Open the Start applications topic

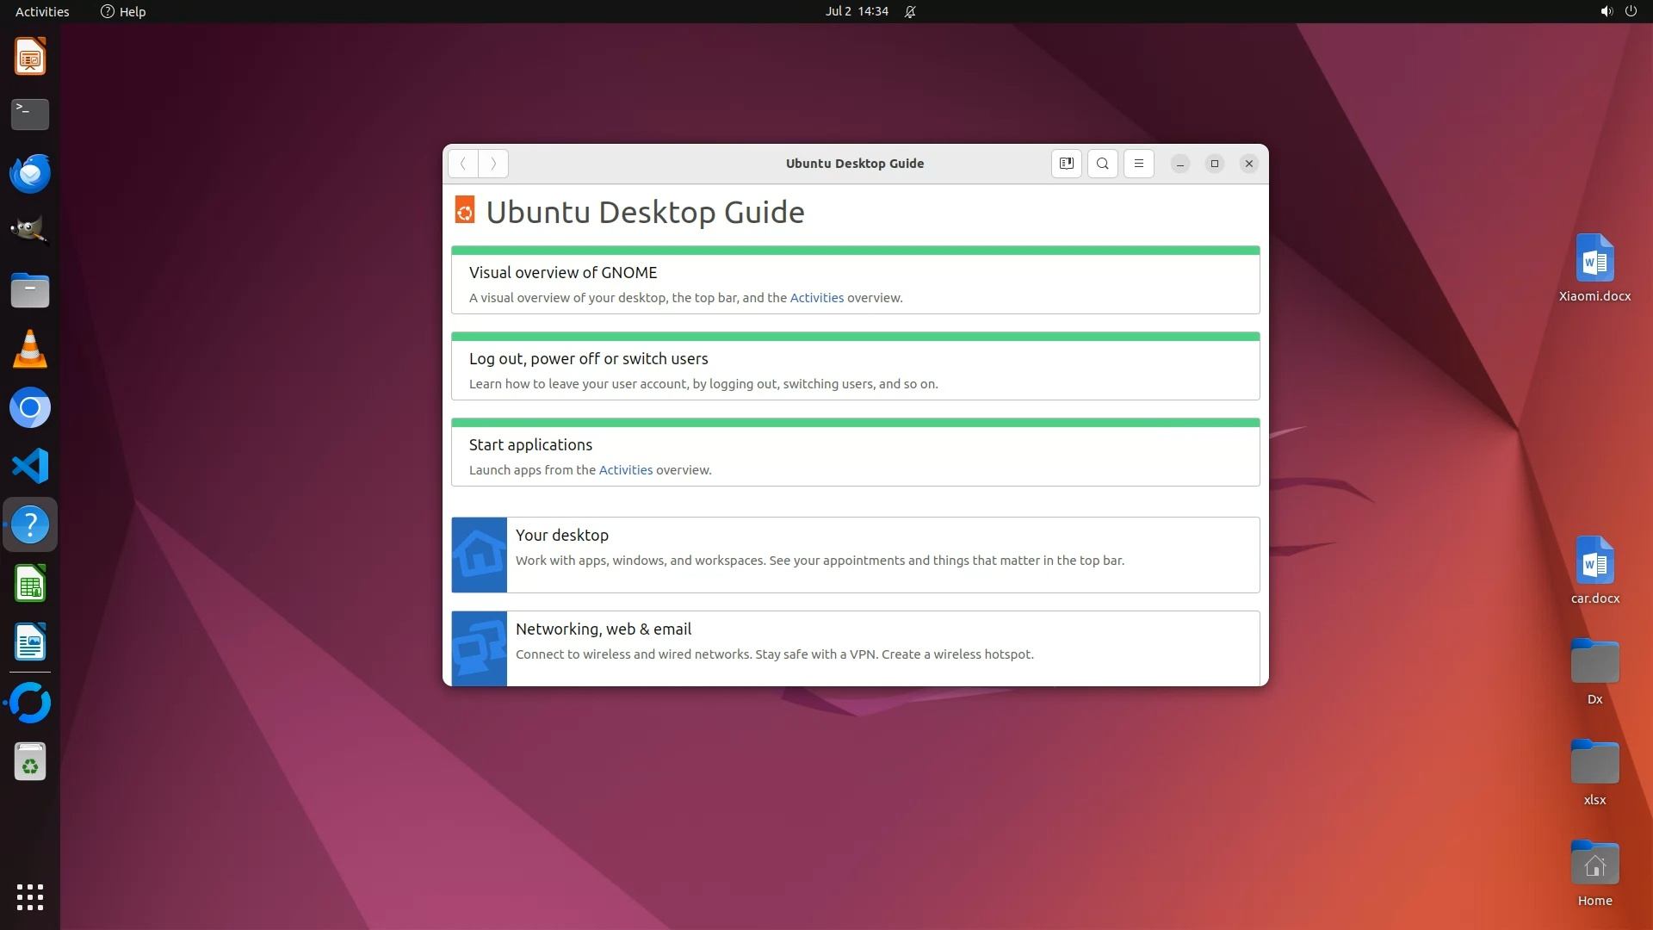[x=530, y=445]
